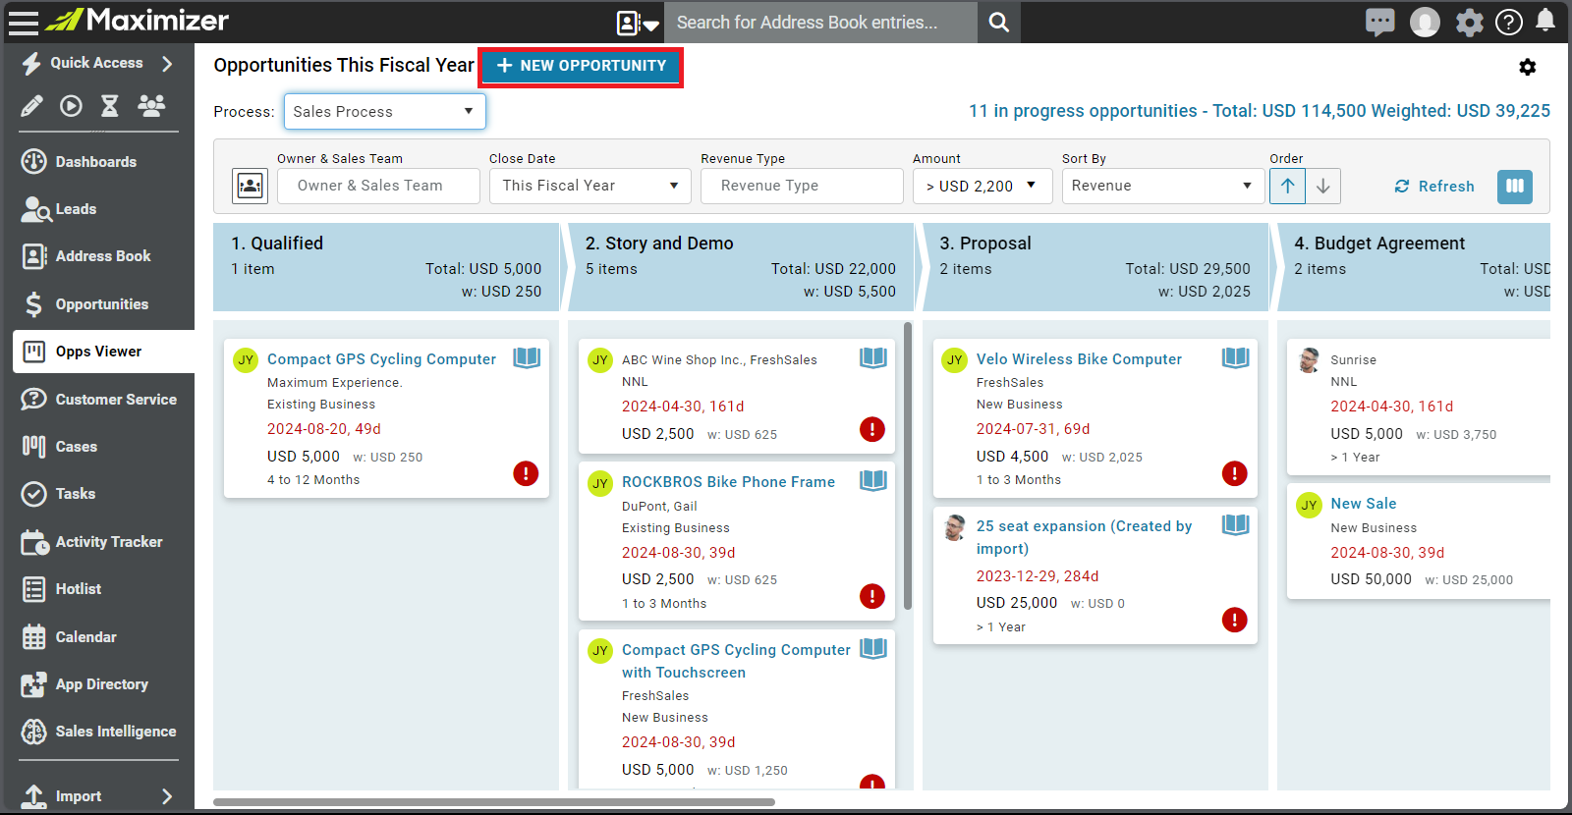Viewport: 1572px width, 815px height.
Task: Open the page settings gear icon
Action: (1527, 67)
